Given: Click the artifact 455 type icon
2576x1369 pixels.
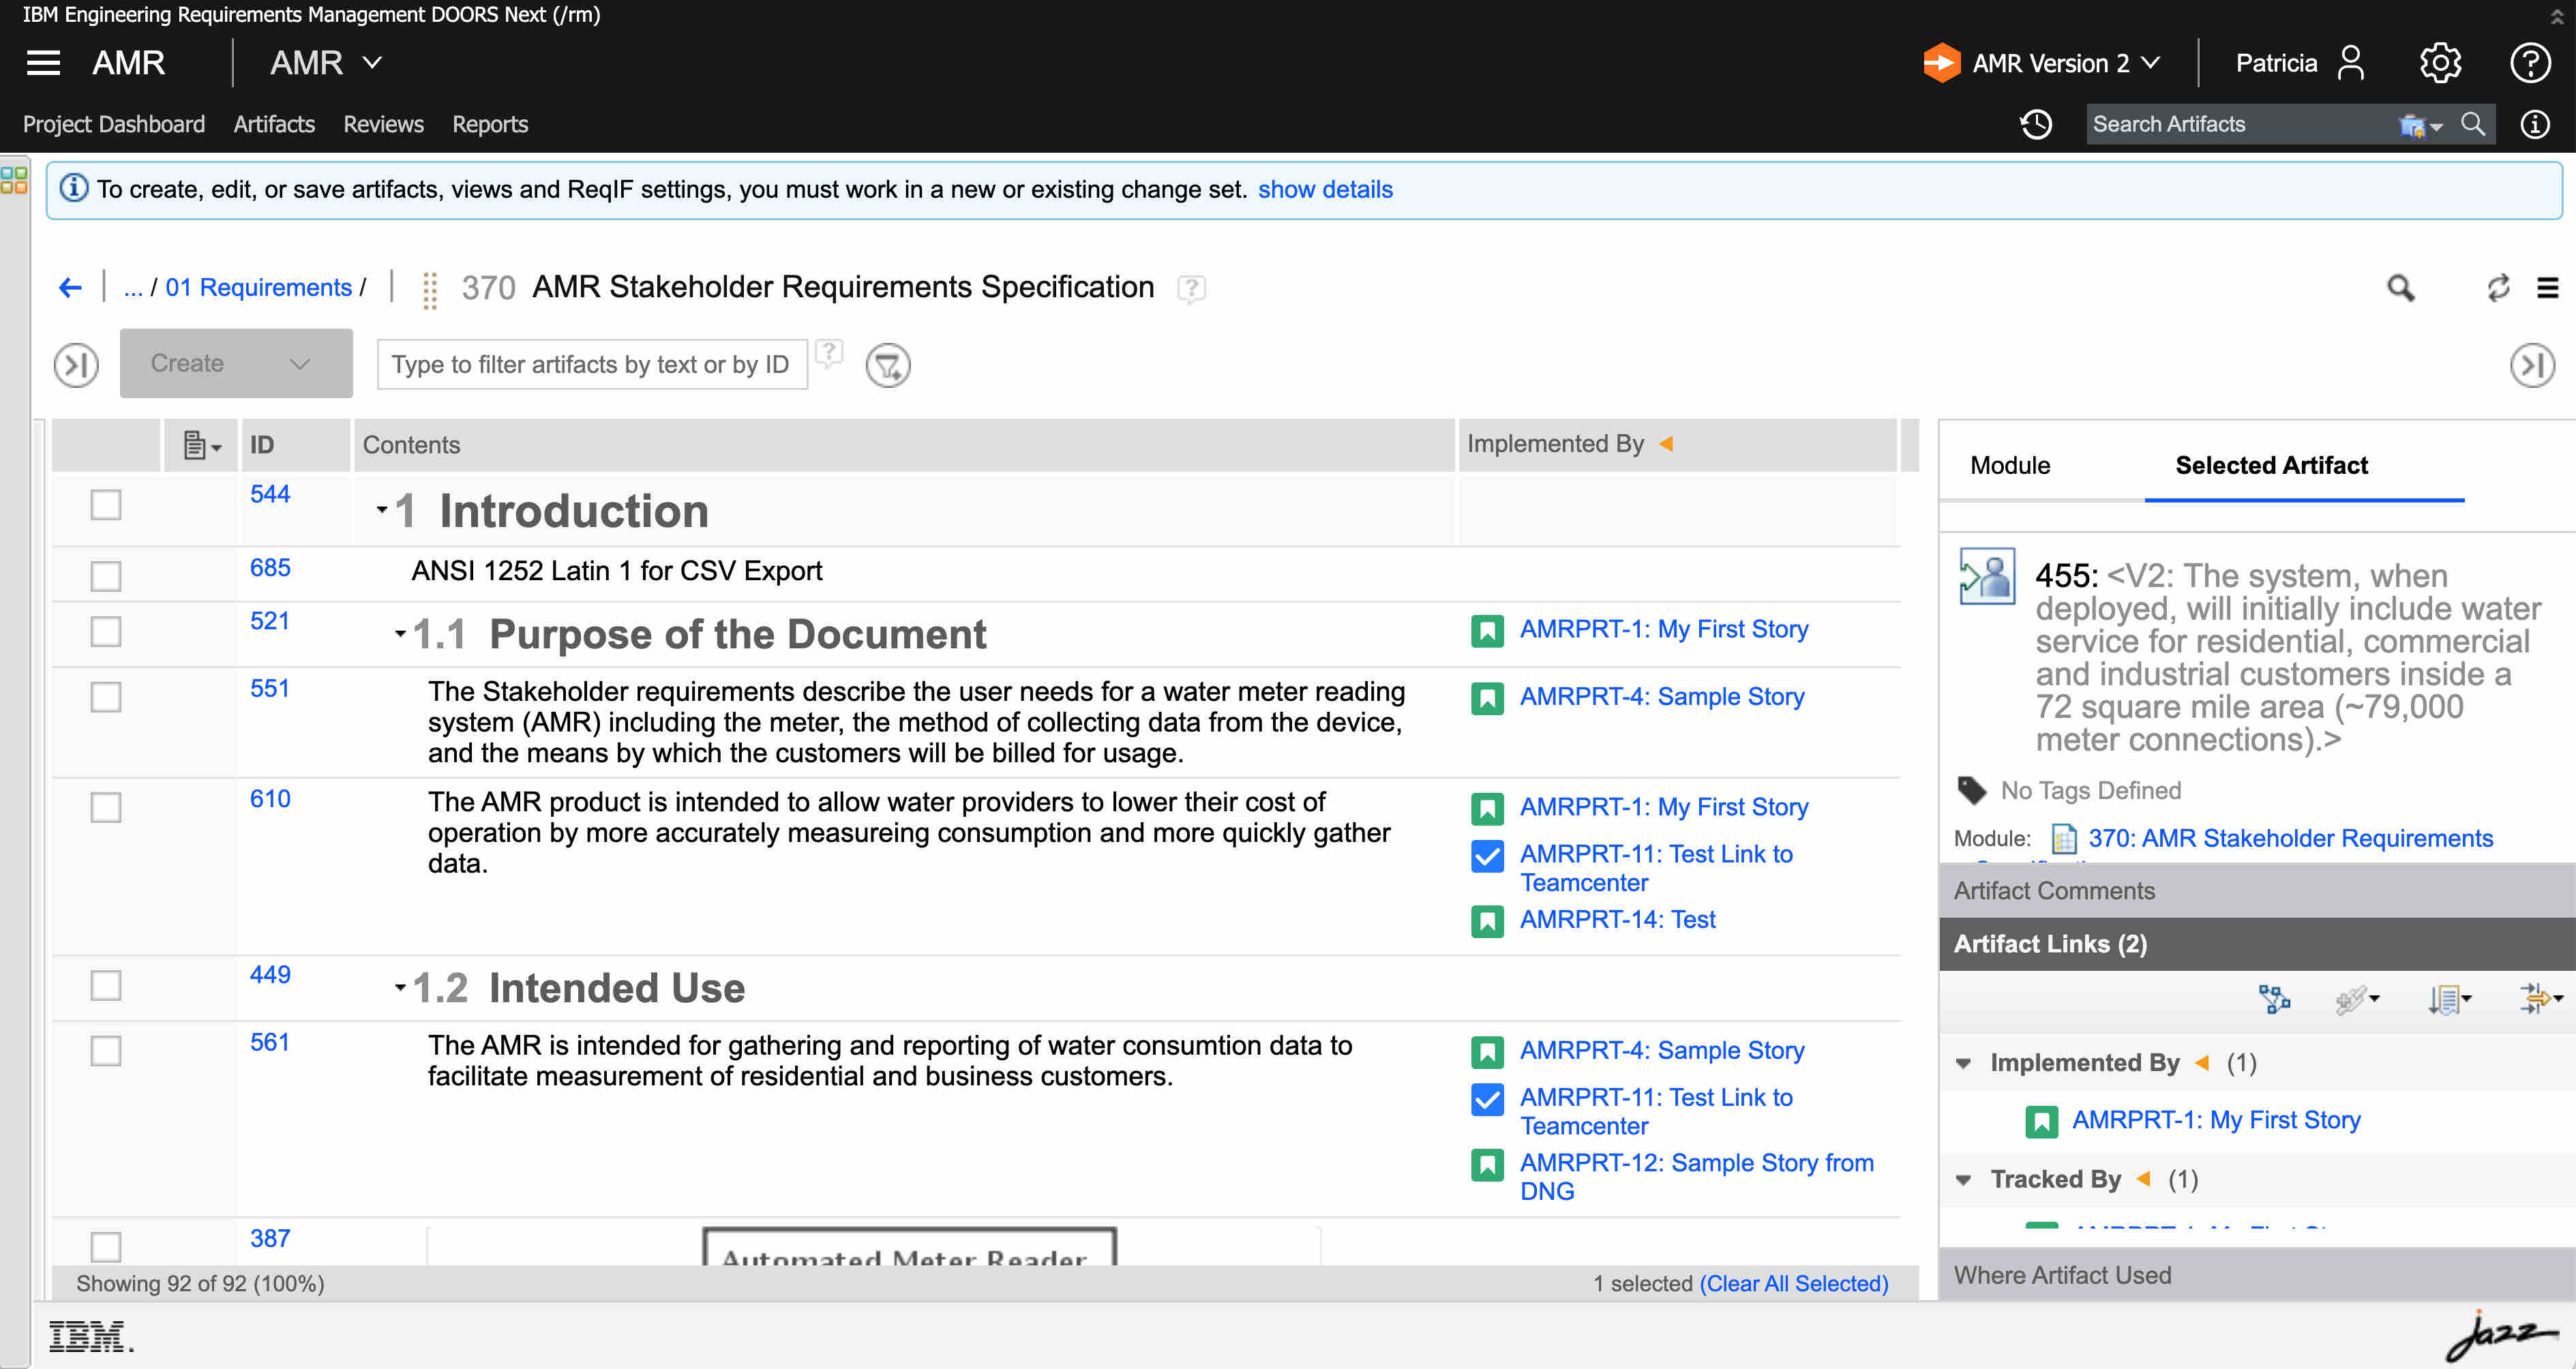Looking at the screenshot, I should (1986, 576).
